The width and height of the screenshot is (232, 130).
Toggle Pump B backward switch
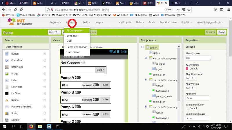(x=96, y=99)
